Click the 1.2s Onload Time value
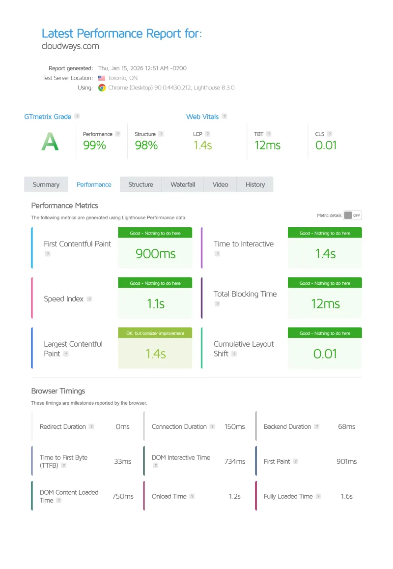The image size is (393, 569). pos(234,496)
